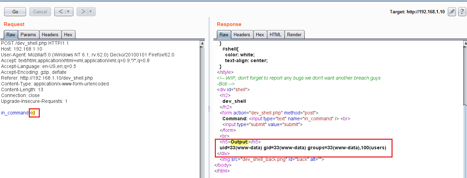The width and height of the screenshot is (467, 178).
Task: View the Response Hex tab
Action: [260, 35]
